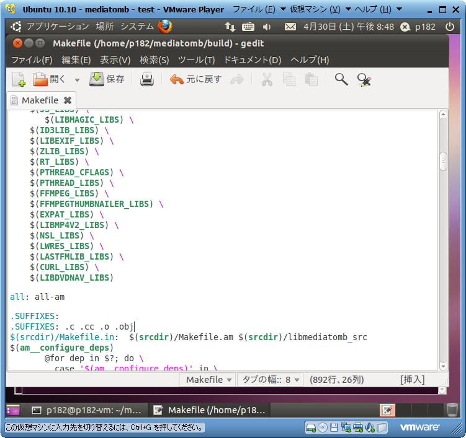
Task: Click the show desktop icon in bottom panel
Action: coord(13,410)
